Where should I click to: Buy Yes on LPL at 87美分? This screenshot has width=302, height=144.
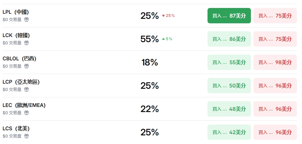tap(229, 16)
